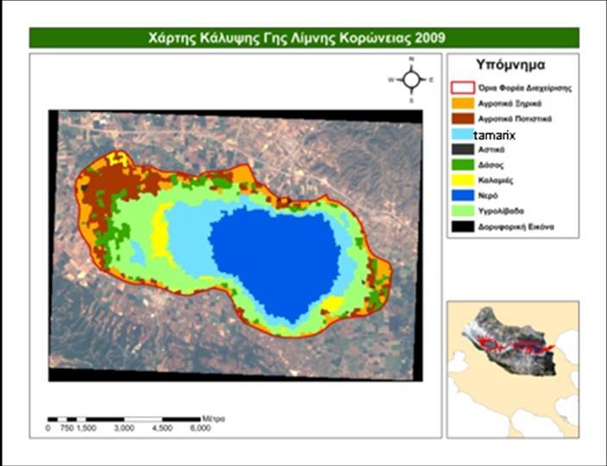607x466 pixels.
Task: Pick the light blue tamarix legend swatch
Action: [x=463, y=134]
